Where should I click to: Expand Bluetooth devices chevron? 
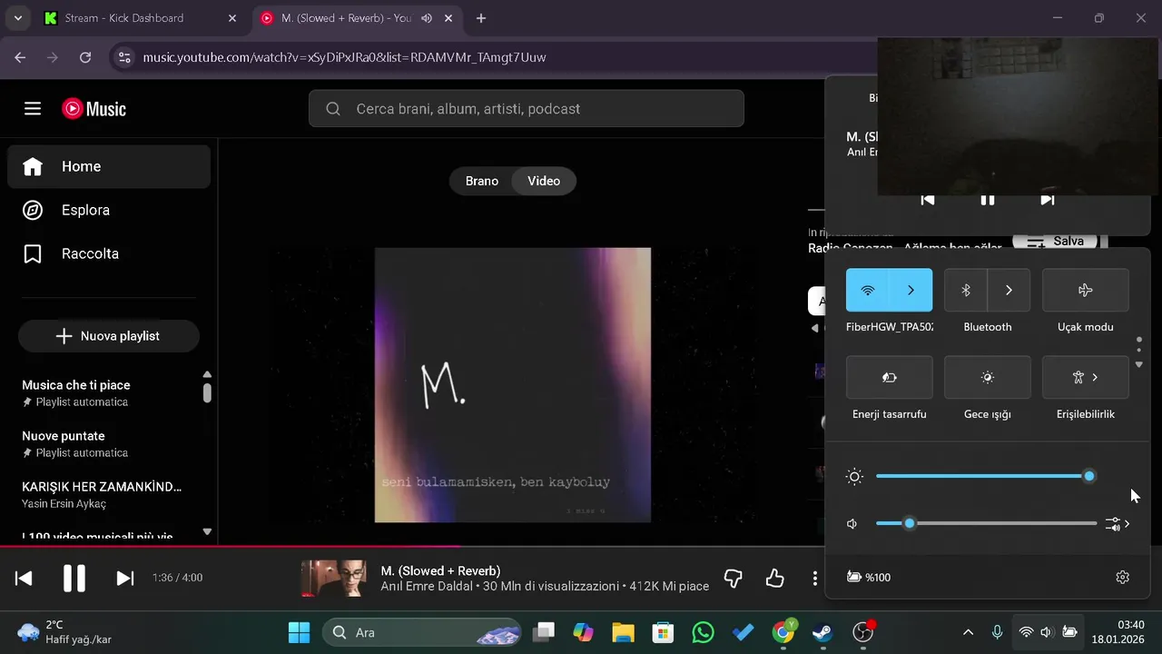(x=1009, y=291)
